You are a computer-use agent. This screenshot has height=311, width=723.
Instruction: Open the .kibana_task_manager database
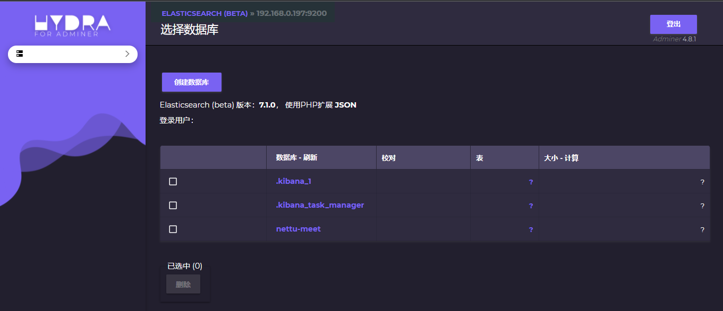pyautogui.click(x=319, y=205)
